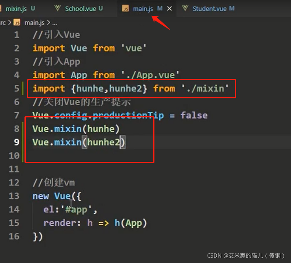The image size is (291, 263).
Task: Click 'hunhe2' argument on line 9
Action: [104, 142]
